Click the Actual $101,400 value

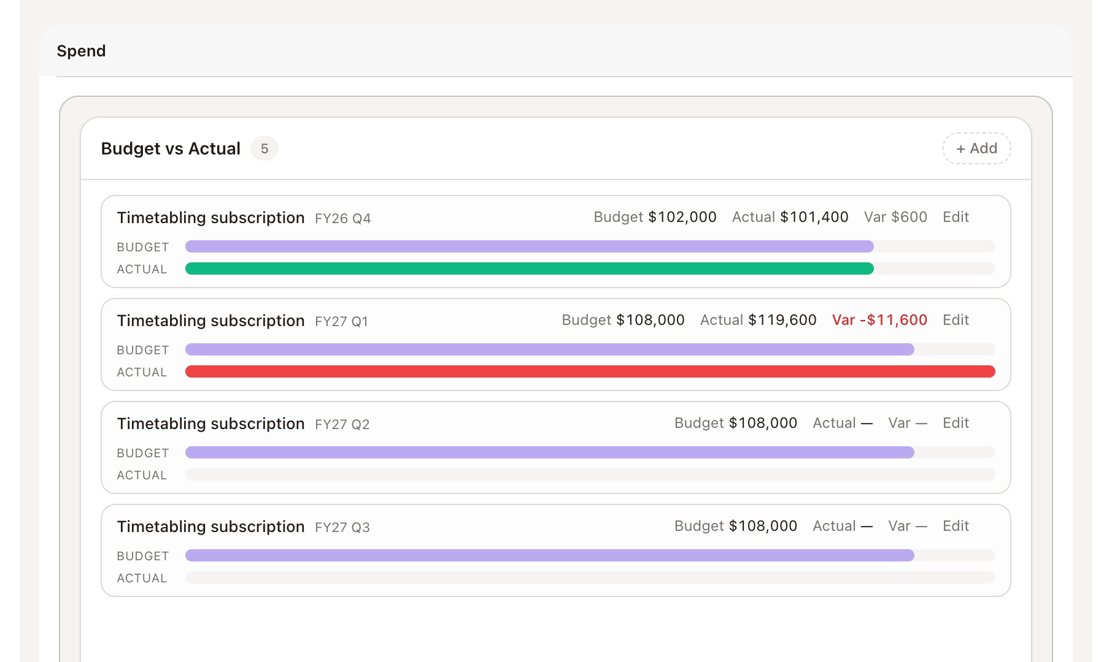click(x=790, y=217)
